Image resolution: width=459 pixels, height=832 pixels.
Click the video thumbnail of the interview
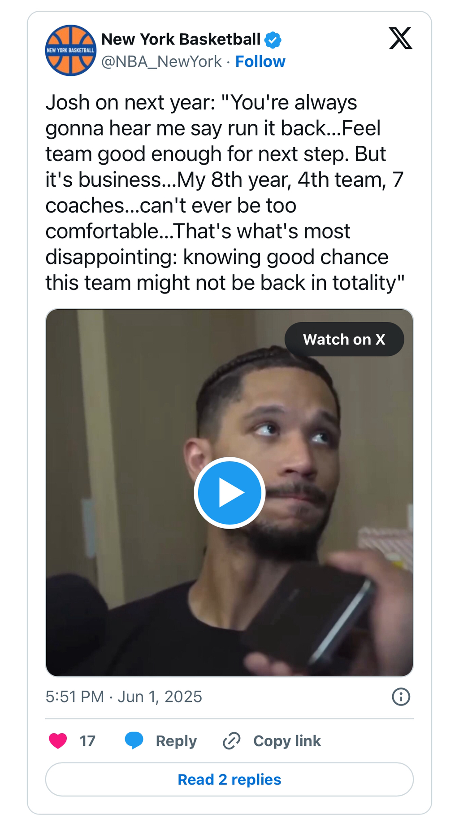[x=134, y=404]
